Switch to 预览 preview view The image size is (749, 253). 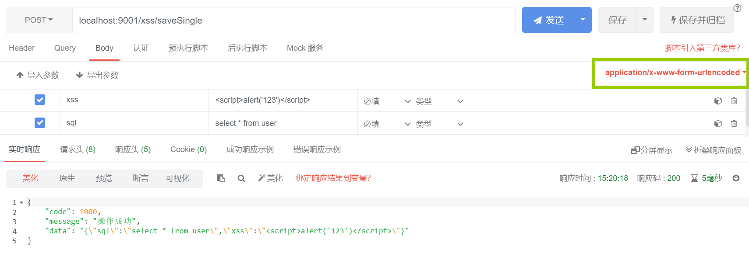[104, 178]
